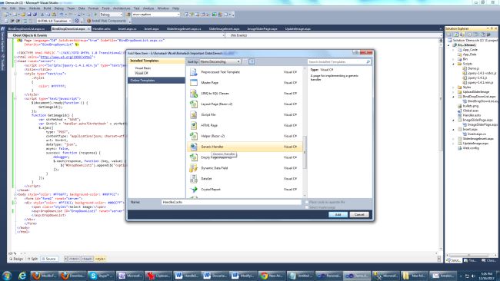Viewport: 500px width, 281px height.
Task: Switch to the Handler.ashx editor tab
Action: coord(102,28)
